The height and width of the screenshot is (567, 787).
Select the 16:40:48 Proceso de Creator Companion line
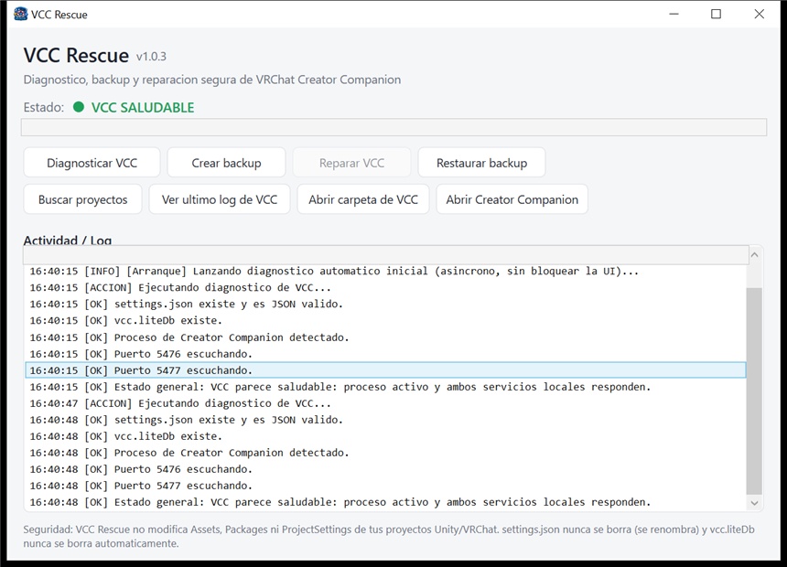point(385,453)
